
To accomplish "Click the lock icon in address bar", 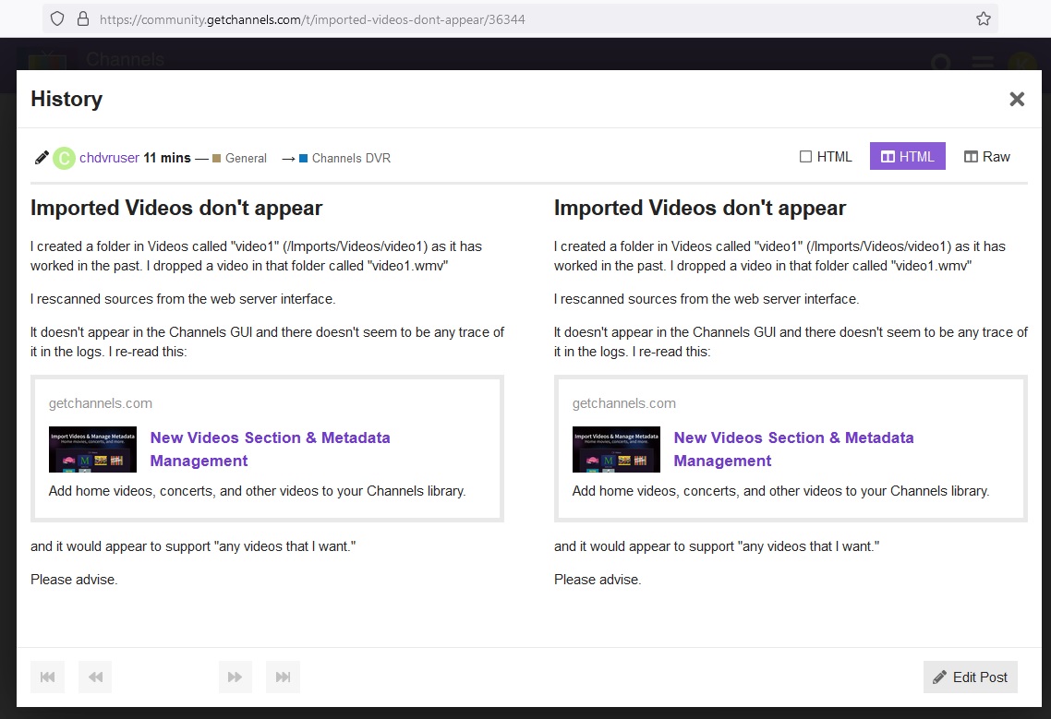I will pos(82,18).
